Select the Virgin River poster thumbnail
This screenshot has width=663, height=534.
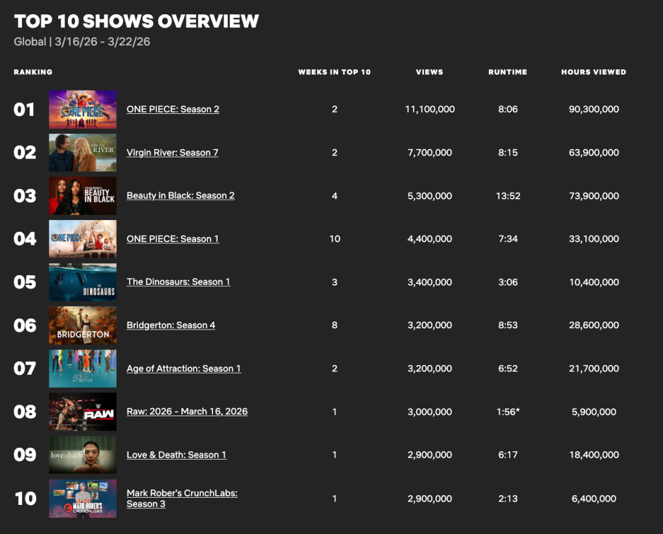click(83, 153)
